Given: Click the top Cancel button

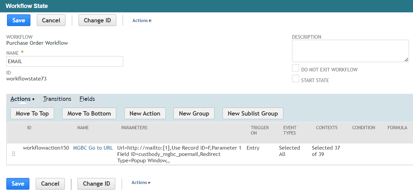Looking at the screenshot, I should coord(51,20).
